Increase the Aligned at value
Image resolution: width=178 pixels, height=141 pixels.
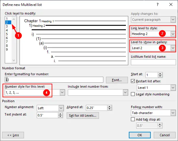109,106
